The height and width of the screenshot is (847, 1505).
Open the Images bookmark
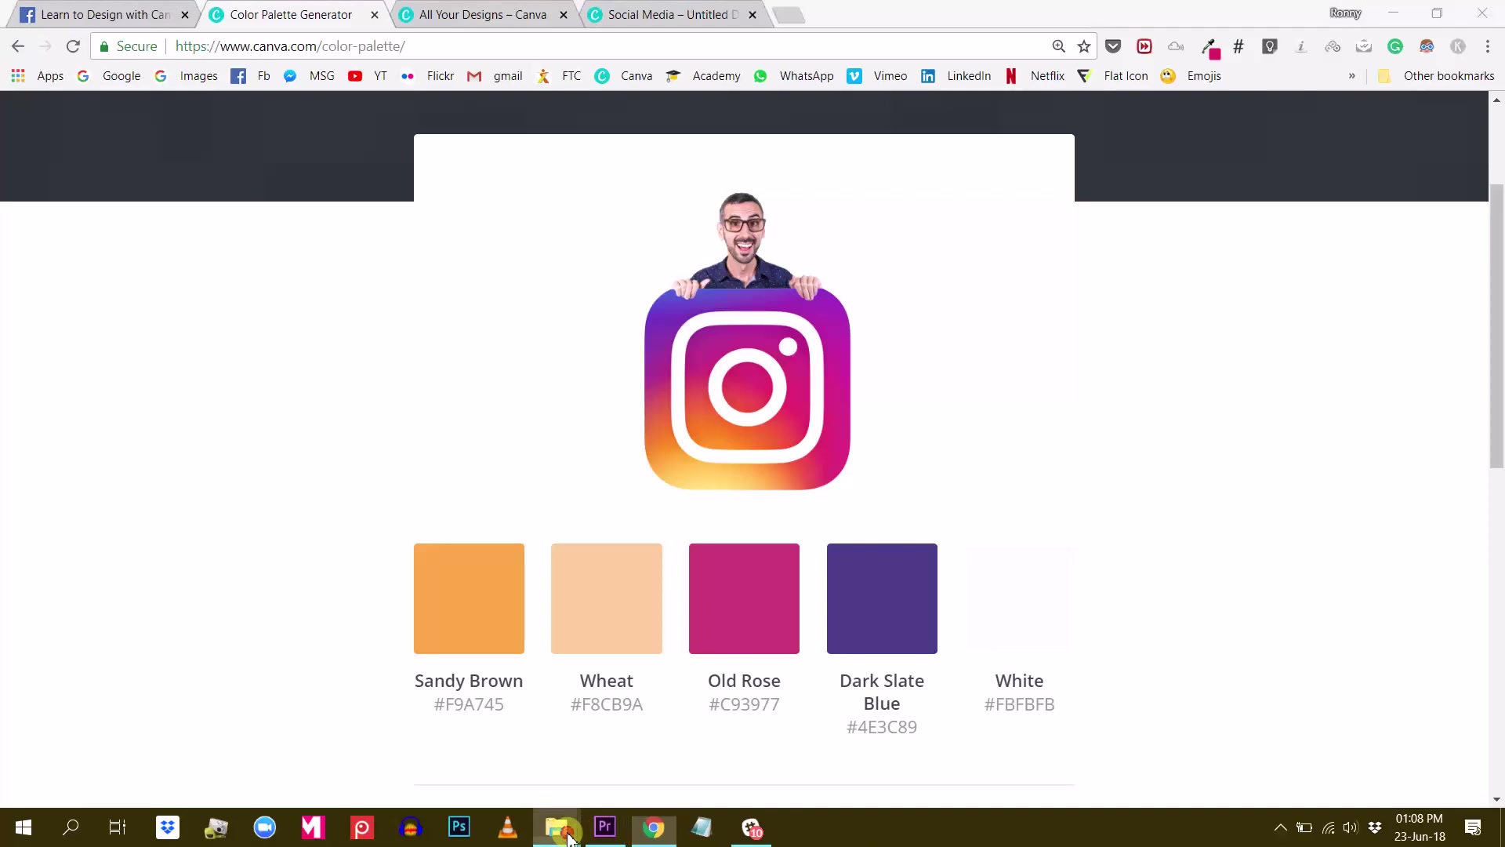click(x=187, y=76)
